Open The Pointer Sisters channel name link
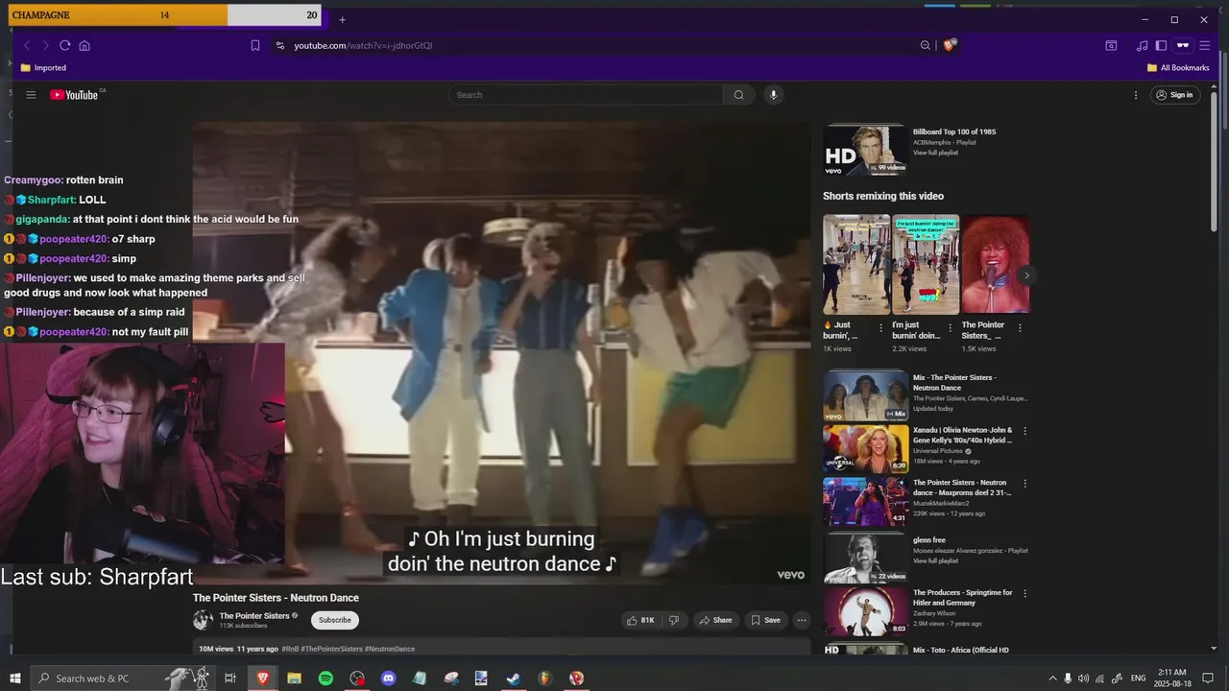1229x691 pixels. 254,616
